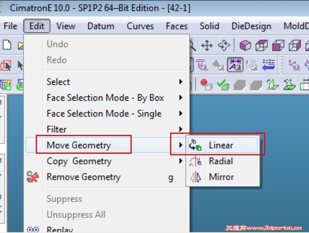Viewport: 309px width, 233px height.
Task: Click the Linear move icon
Action: 195,146
